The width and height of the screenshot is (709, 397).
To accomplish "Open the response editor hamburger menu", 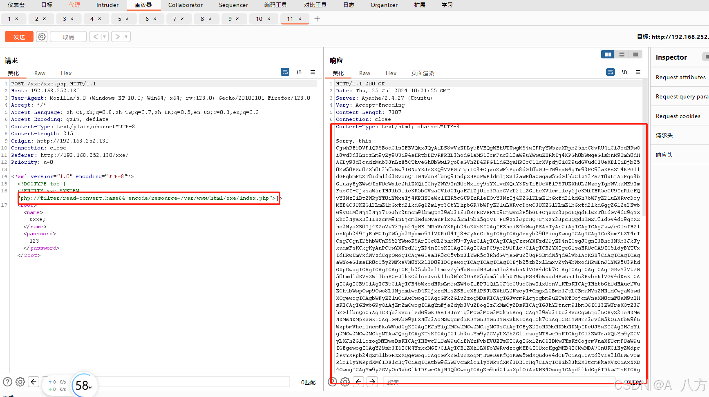I will click(638, 72).
